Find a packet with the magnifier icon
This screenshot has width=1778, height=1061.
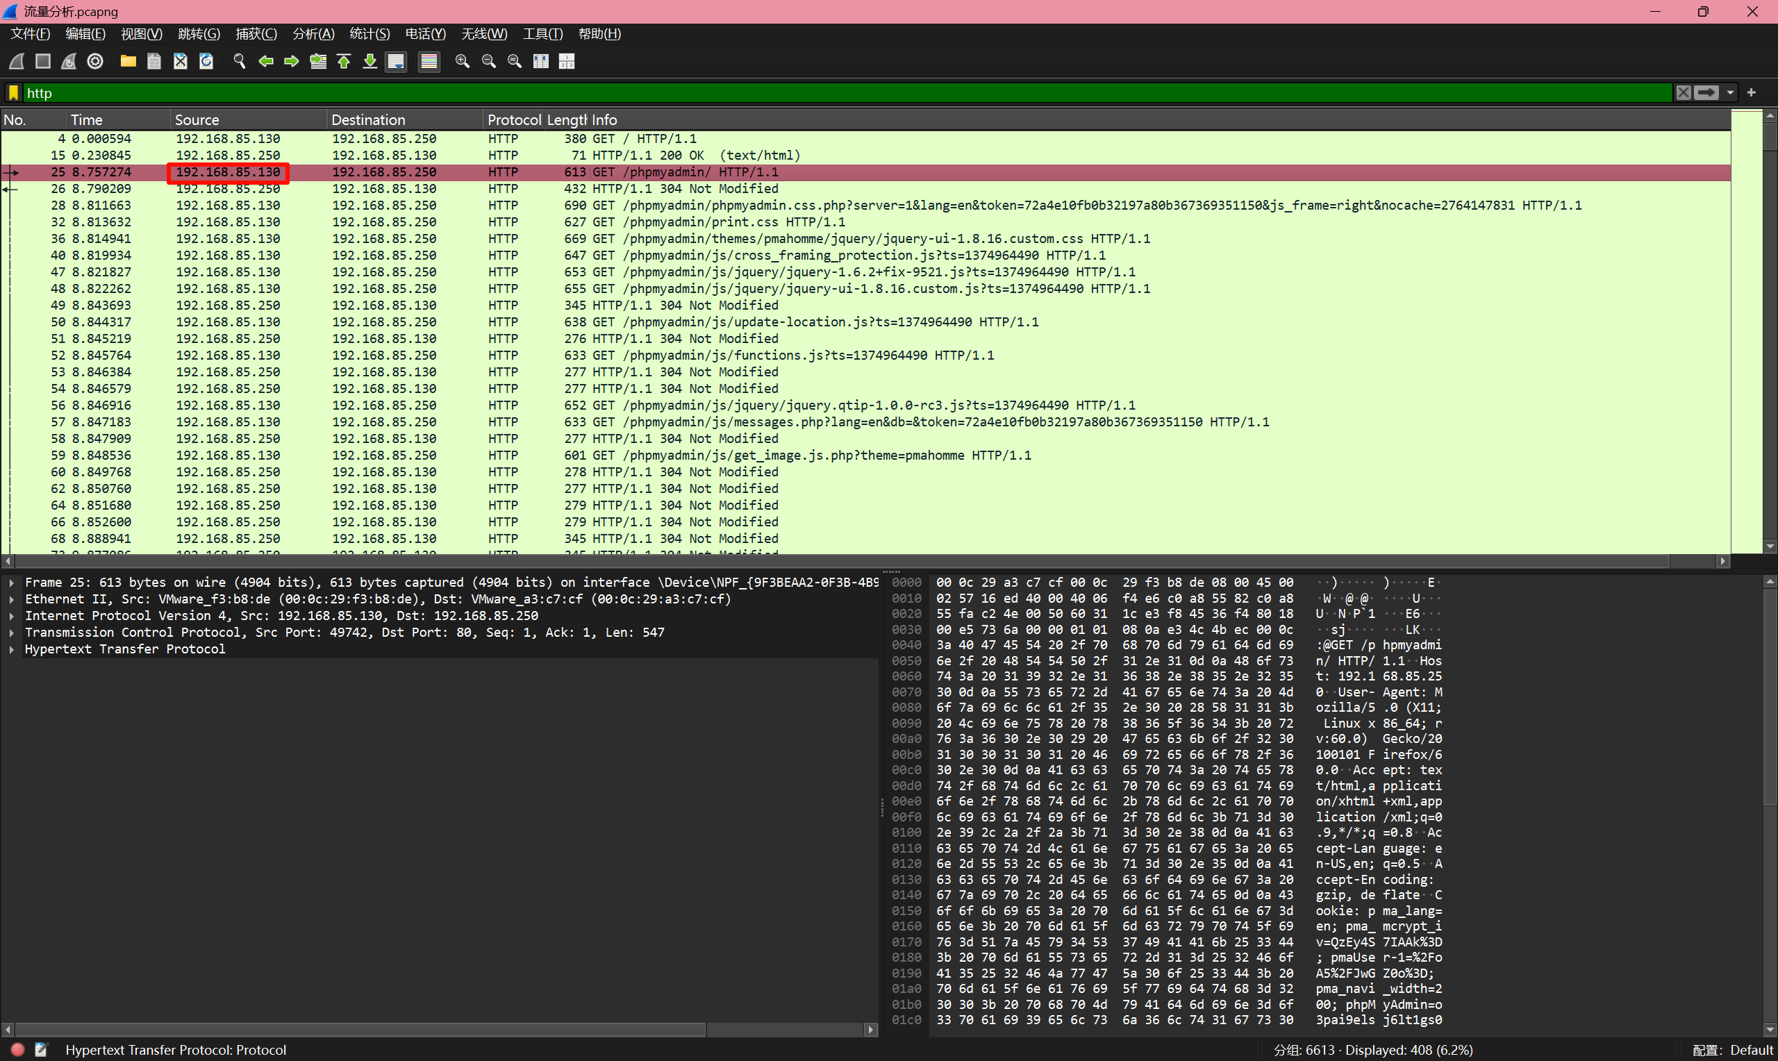(240, 62)
